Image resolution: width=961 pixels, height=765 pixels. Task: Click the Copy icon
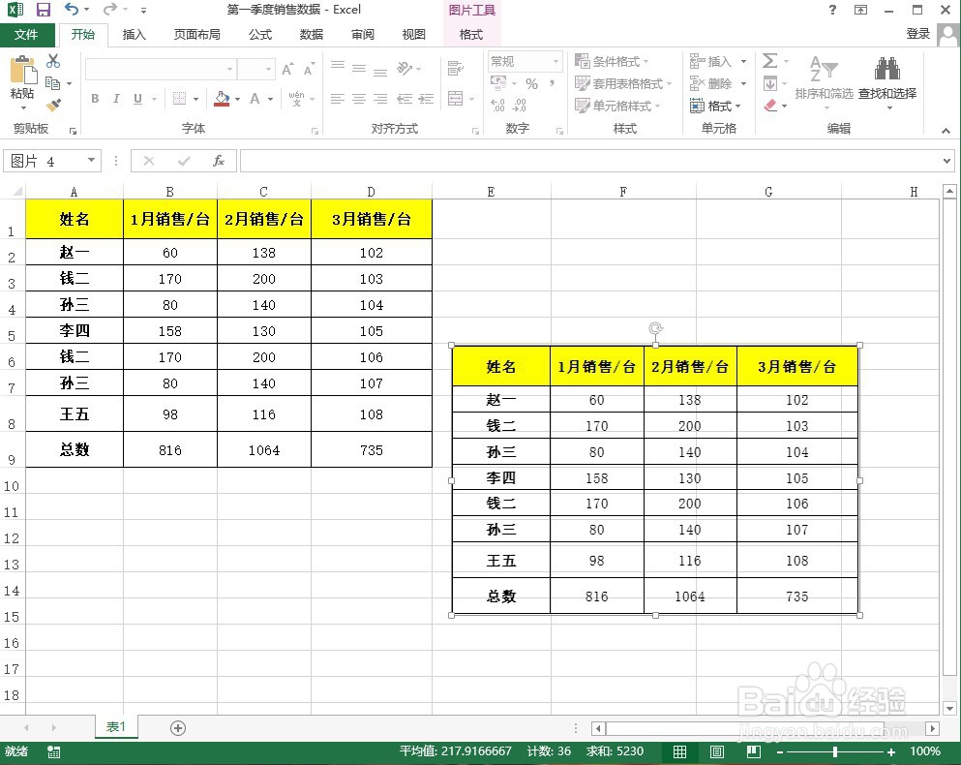coord(53,83)
